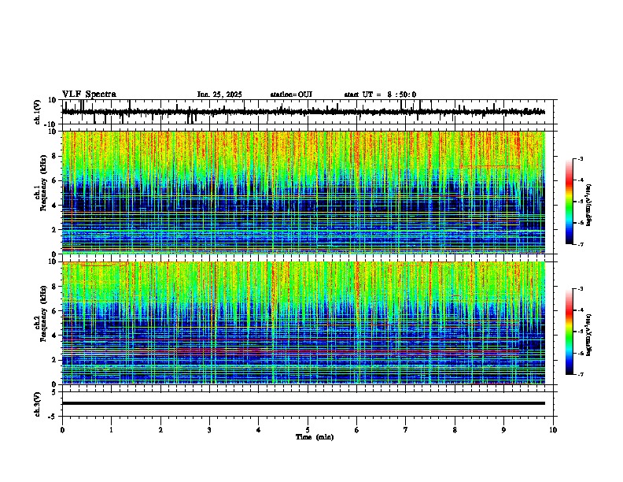
Task: Select the date text 'Jan. 25, 2025'
Action: (219, 95)
